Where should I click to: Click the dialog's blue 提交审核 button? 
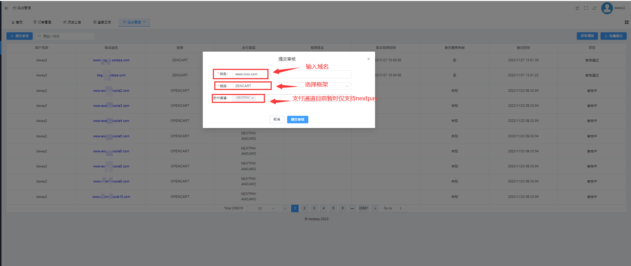298,119
